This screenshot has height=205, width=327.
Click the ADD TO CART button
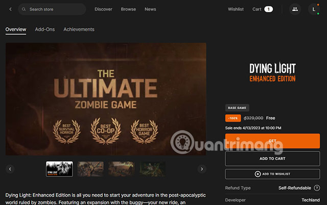pyautogui.click(x=272, y=159)
